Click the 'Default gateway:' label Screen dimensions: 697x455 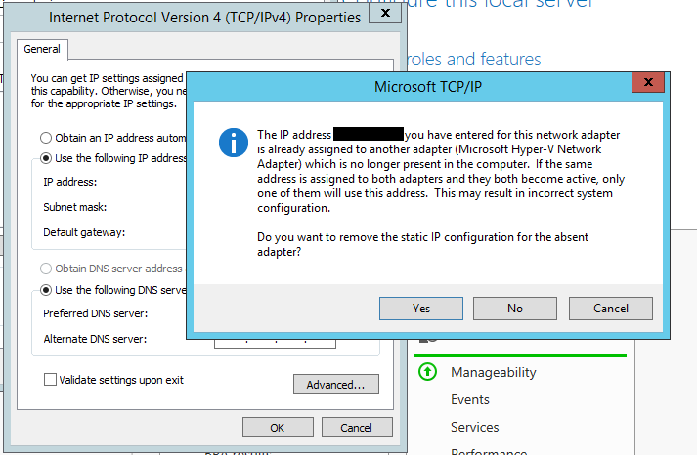pos(84,232)
